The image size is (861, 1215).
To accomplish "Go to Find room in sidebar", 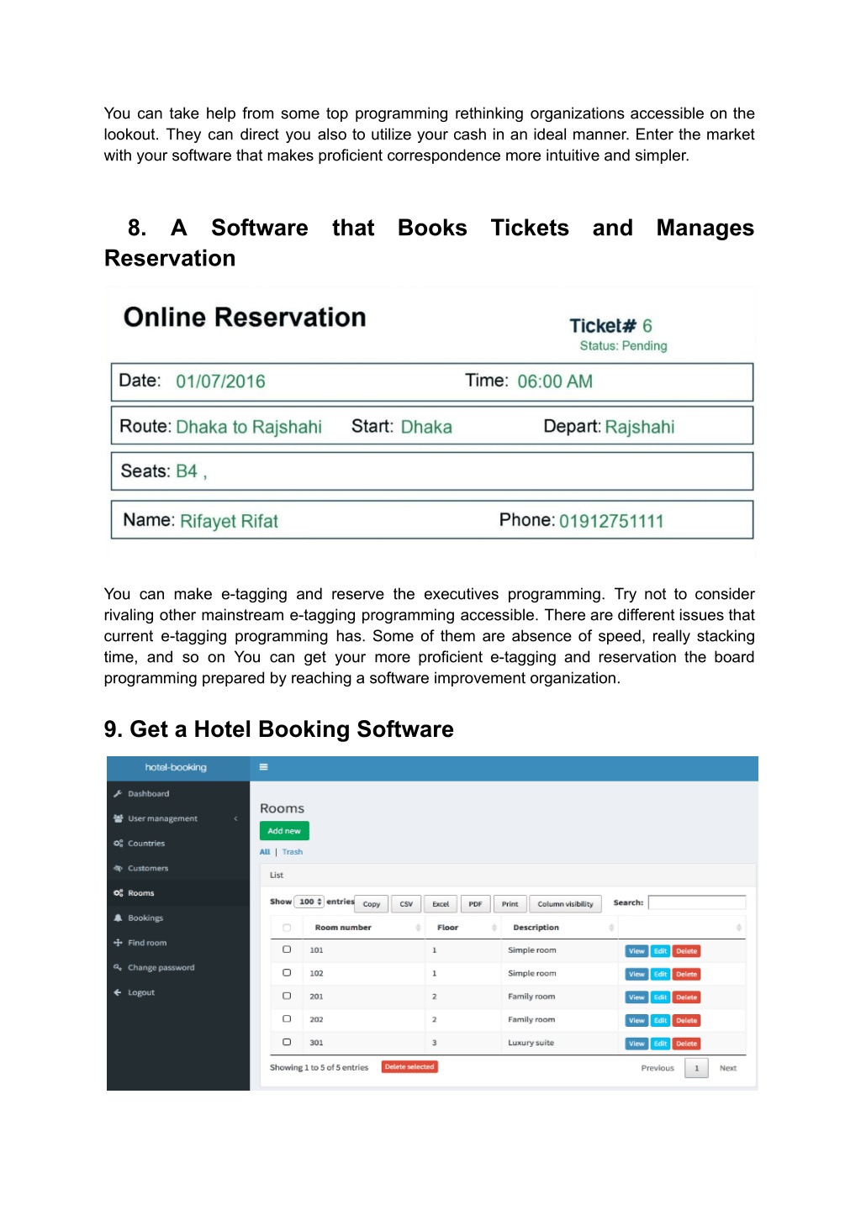I will tap(147, 943).
